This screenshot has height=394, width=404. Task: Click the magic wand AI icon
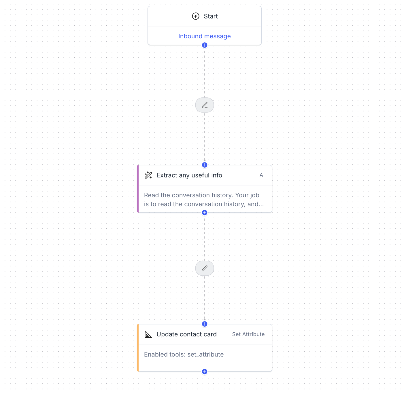tap(148, 175)
